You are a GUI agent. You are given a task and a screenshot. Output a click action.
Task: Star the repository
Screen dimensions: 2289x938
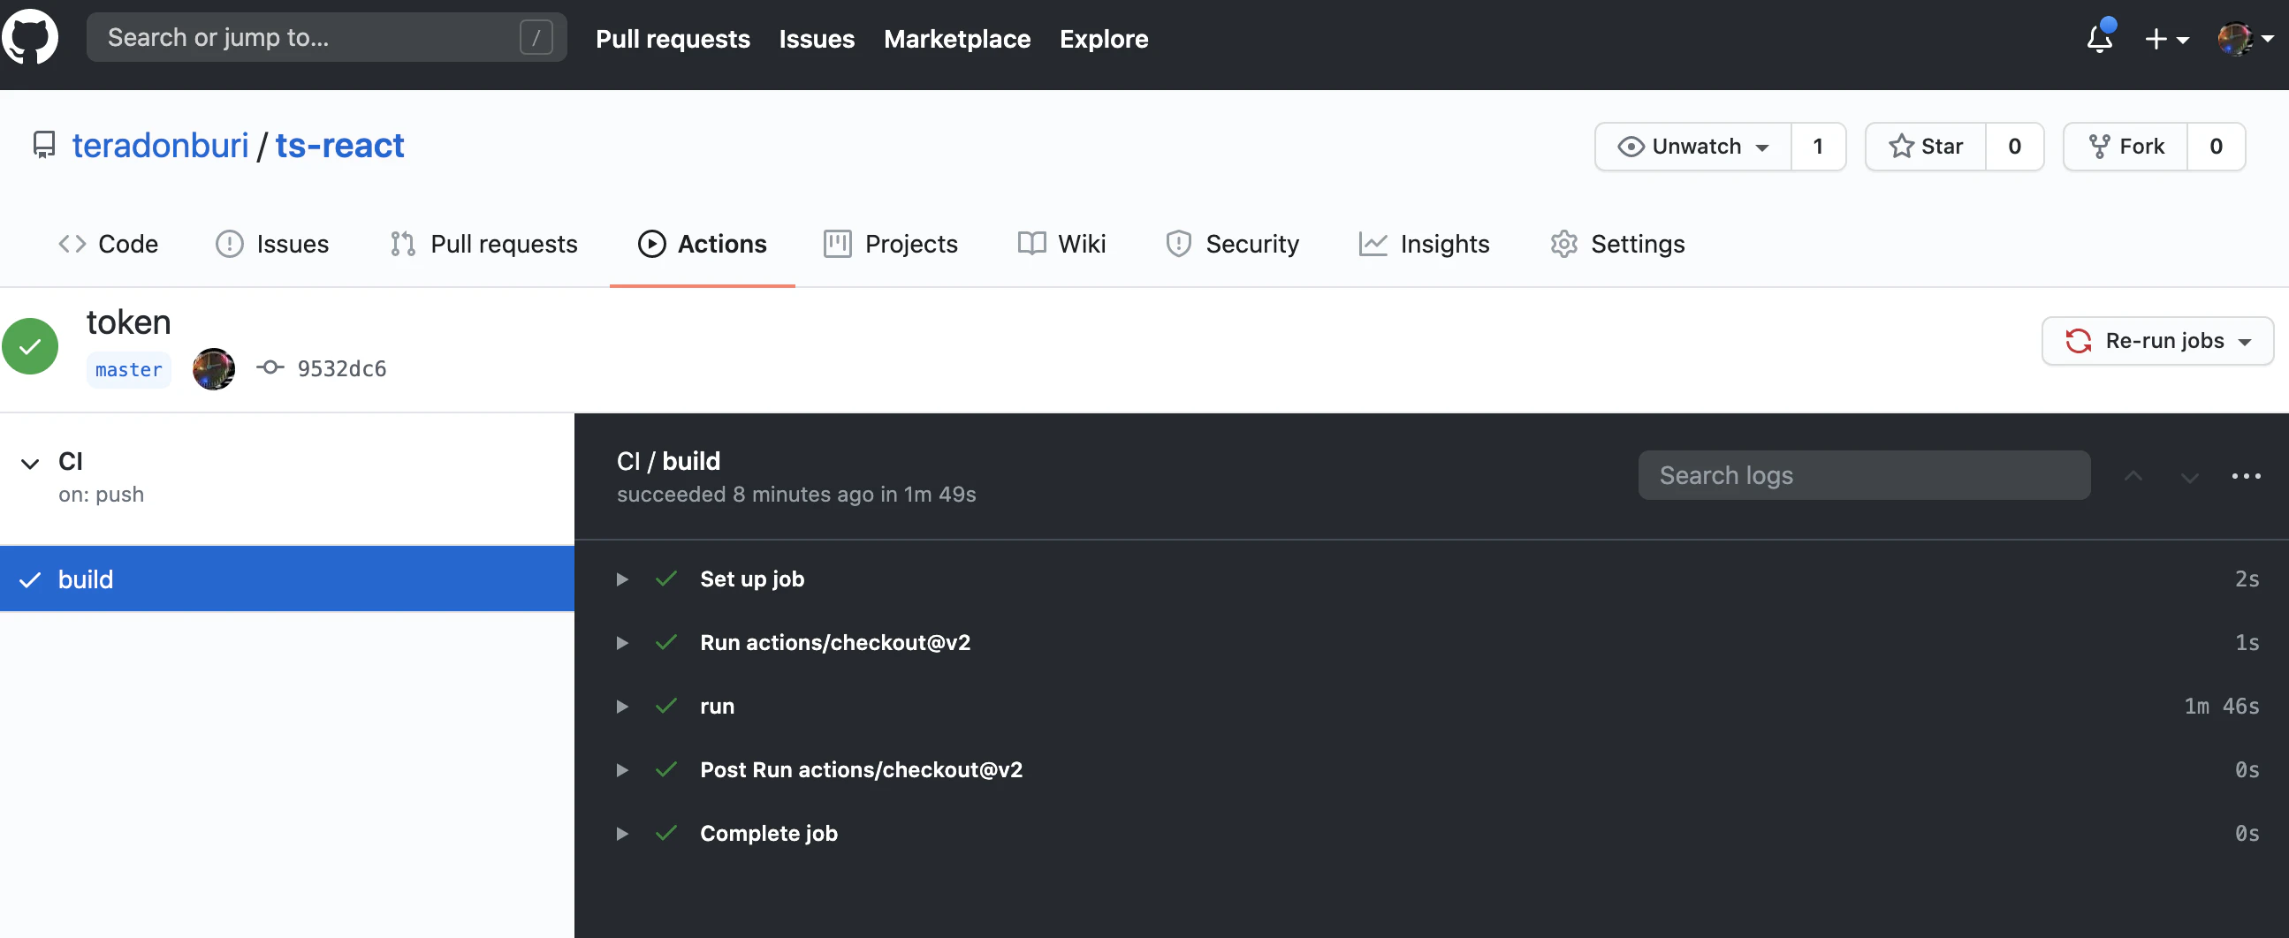(x=1926, y=147)
